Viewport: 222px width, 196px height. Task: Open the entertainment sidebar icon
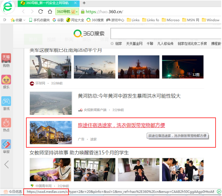pos(6,80)
